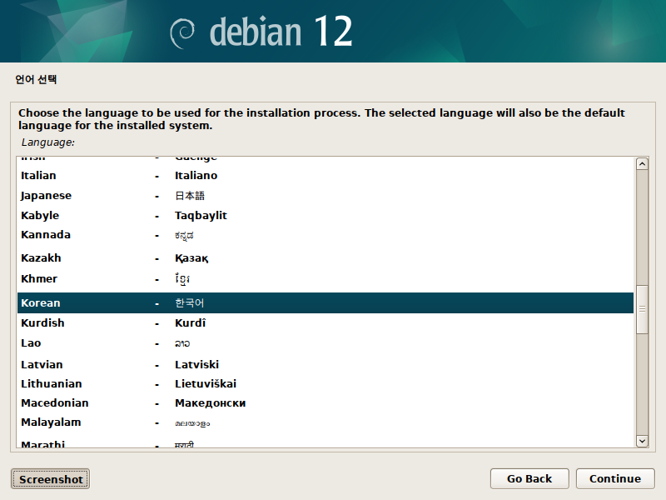
Task: Click the language list scrollbar thumb
Action: point(642,309)
